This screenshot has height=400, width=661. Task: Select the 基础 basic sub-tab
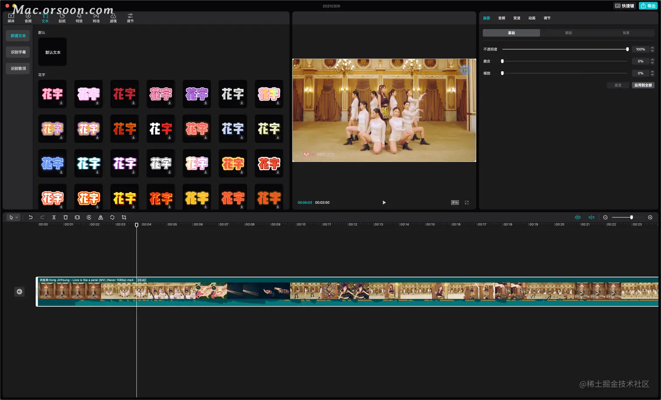(511, 33)
